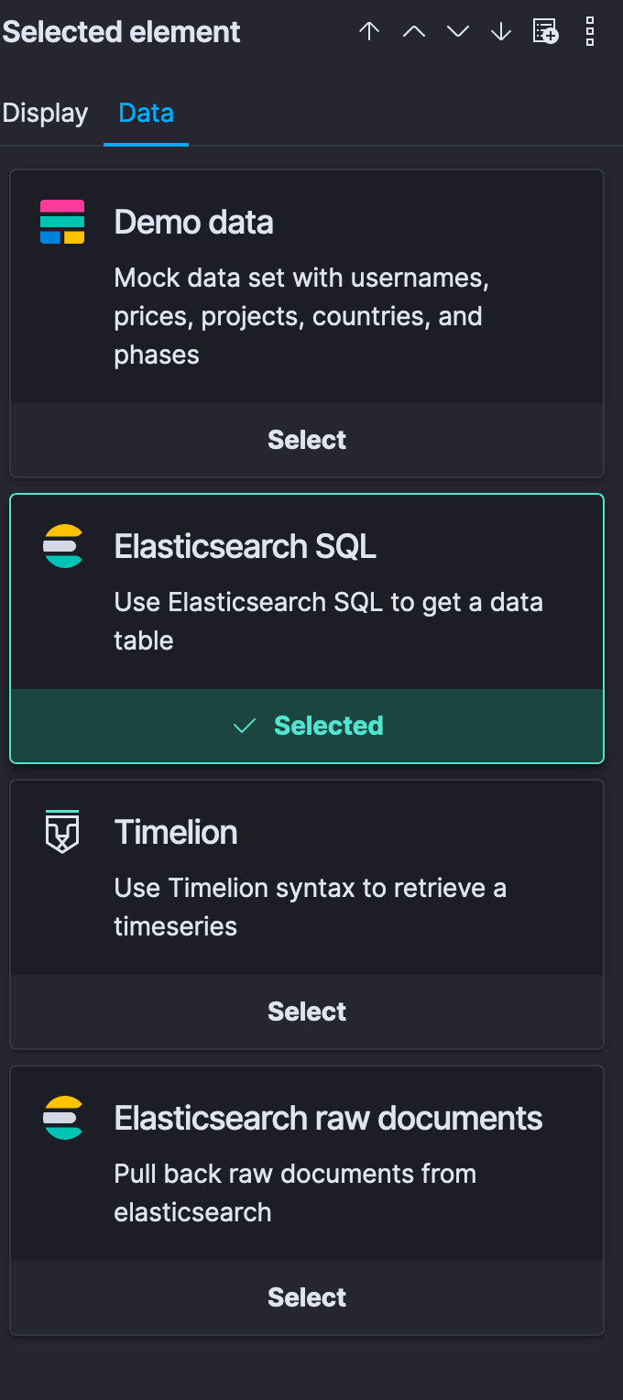
Task: Click the Timelion card title
Action: pyautogui.click(x=176, y=832)
